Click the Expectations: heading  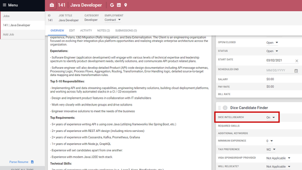[59, 51]
